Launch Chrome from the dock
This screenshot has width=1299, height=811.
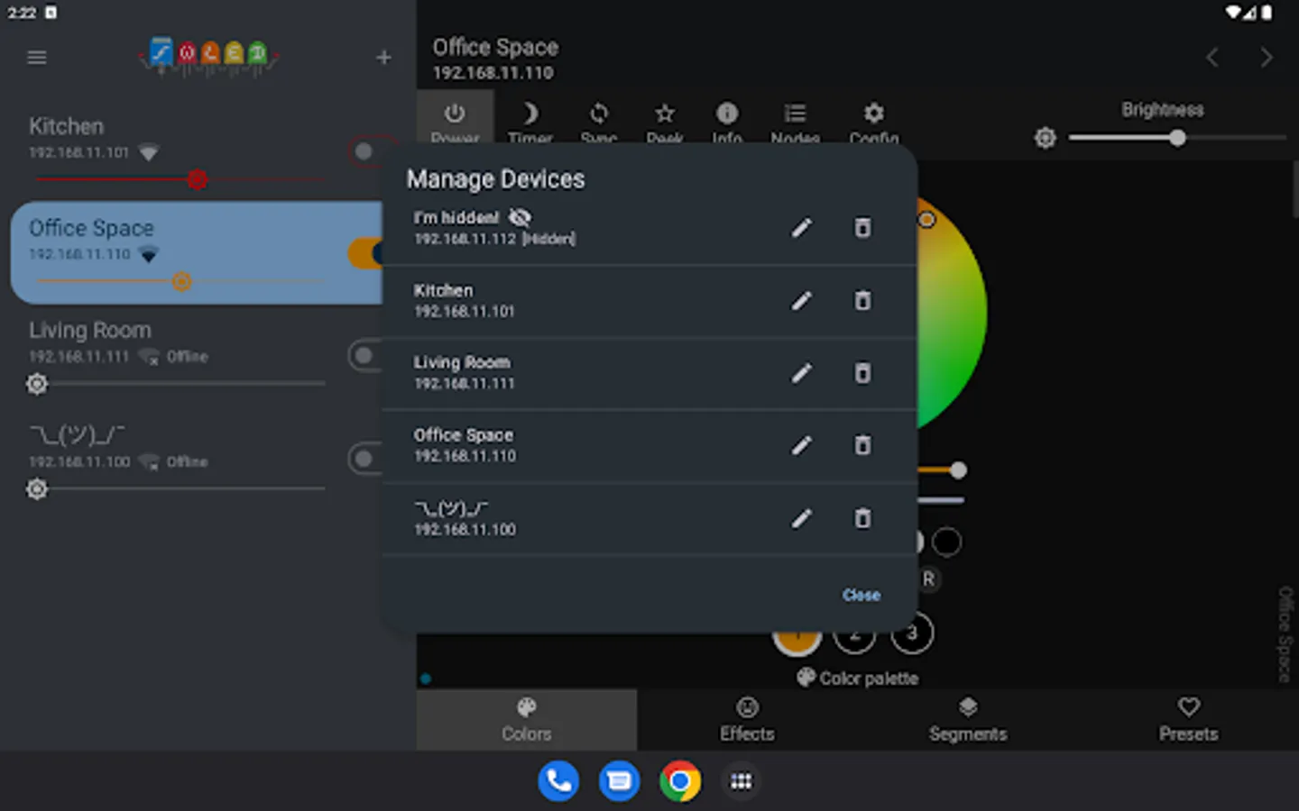[680, 781]
